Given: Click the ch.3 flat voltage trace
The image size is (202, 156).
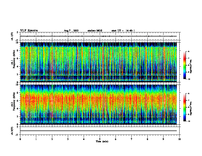Looking at the screenshot, I should click(x=98, y=131).
